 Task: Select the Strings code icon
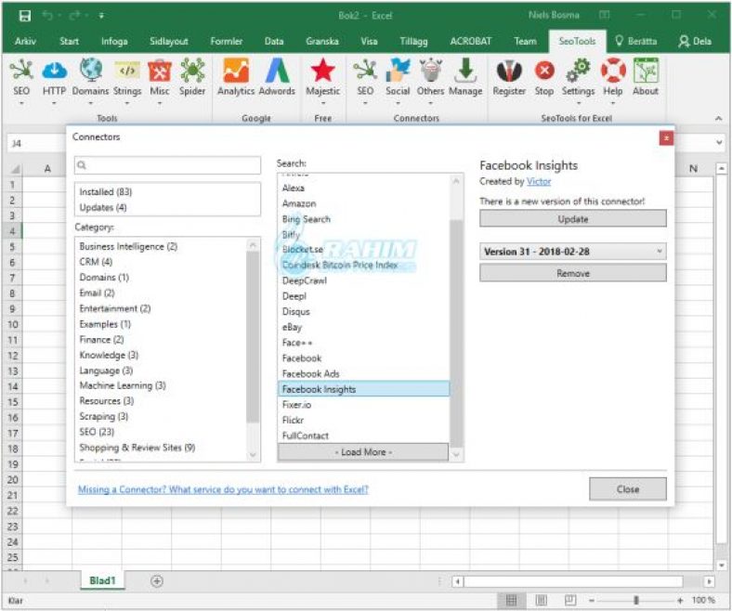tap(127, 70)
